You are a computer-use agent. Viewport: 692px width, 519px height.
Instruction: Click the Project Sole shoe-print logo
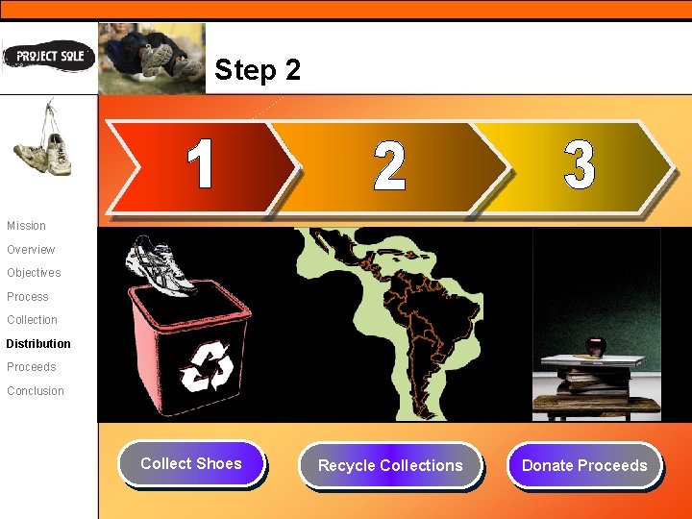point(49,56)
